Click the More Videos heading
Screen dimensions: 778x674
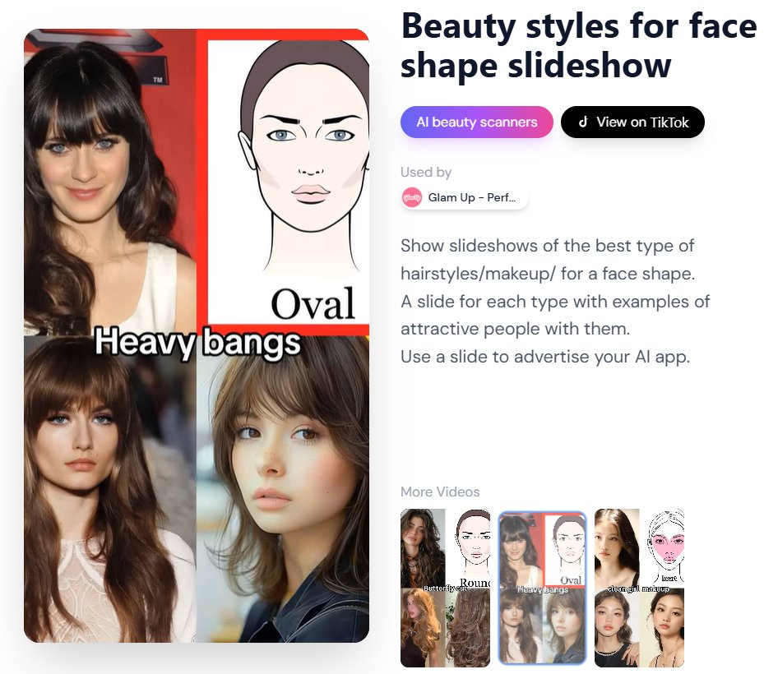440,492
